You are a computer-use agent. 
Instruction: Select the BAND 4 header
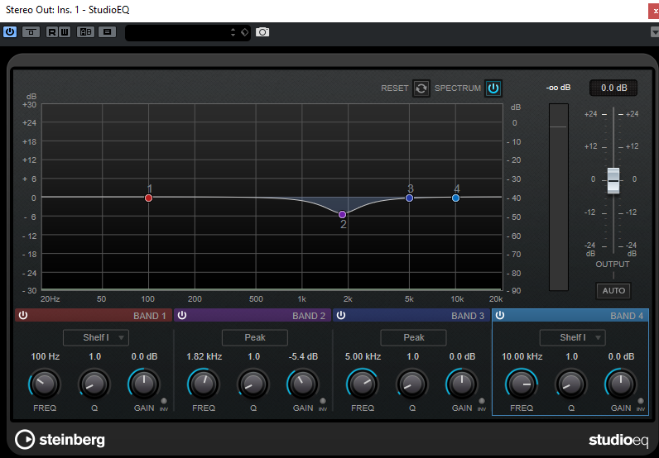coord(570,316)
